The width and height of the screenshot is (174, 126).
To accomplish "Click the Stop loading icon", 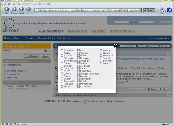I will [x=28, y=9].
